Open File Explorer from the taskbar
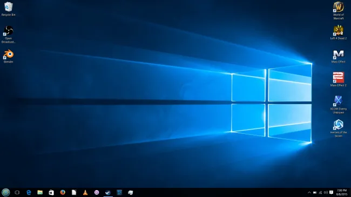Screen dimensions: 351x197 pyautogui.click(x=40, y=192)
